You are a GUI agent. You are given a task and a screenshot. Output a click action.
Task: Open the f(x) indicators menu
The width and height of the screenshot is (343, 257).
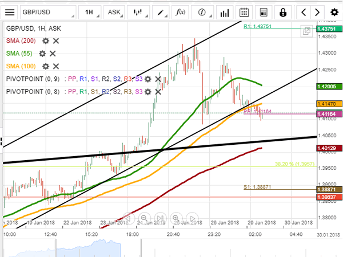[180, 11]
